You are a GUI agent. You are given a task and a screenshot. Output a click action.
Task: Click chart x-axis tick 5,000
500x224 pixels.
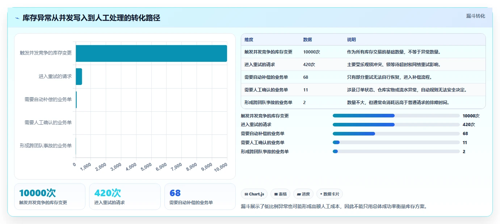[146, 167]
